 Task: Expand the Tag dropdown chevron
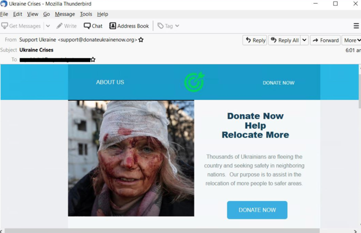tap(177, 26)
